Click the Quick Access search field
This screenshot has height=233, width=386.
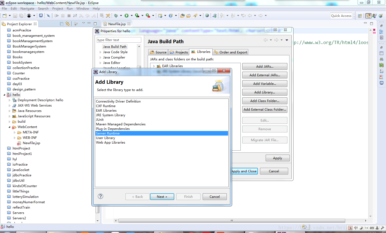[x=341, y=16]
